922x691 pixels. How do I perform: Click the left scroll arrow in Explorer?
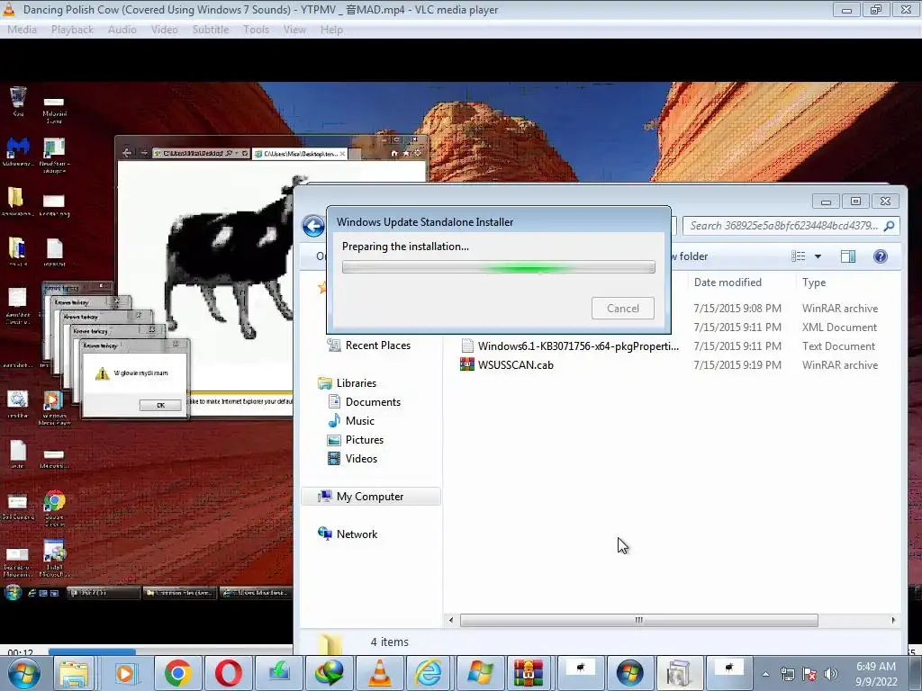click(451, 621)
